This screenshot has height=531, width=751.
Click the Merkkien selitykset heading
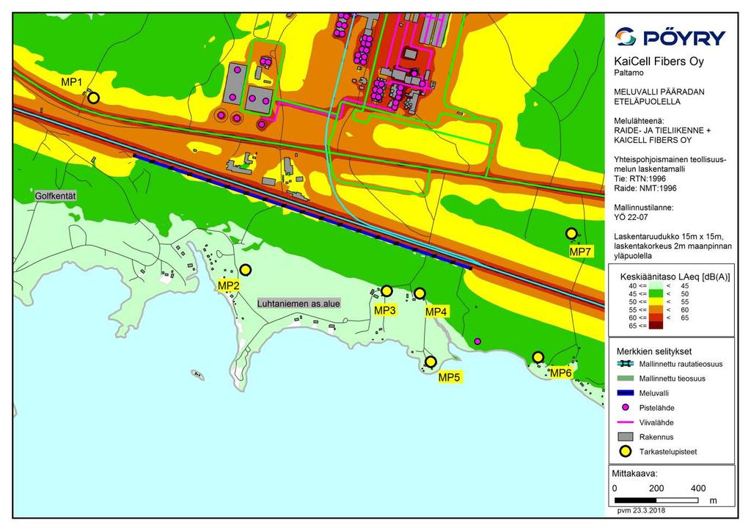[x=653, y=351]
